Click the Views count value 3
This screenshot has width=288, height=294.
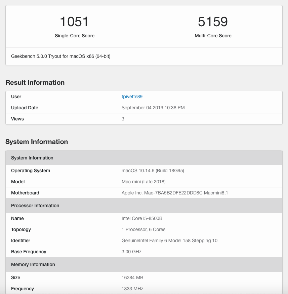(123, 119)
